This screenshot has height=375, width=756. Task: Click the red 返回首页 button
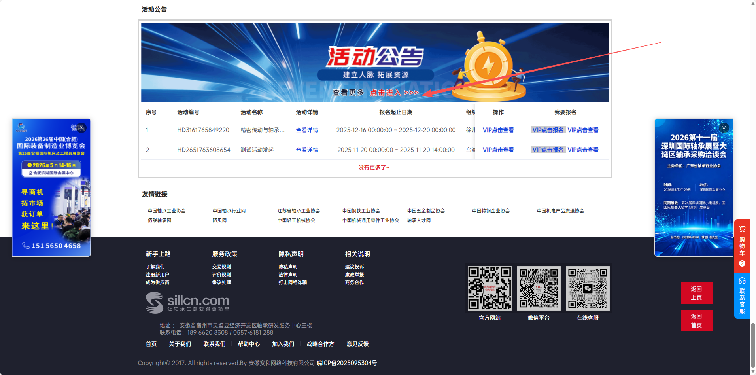pyautogui.click(x=696, y=320)
